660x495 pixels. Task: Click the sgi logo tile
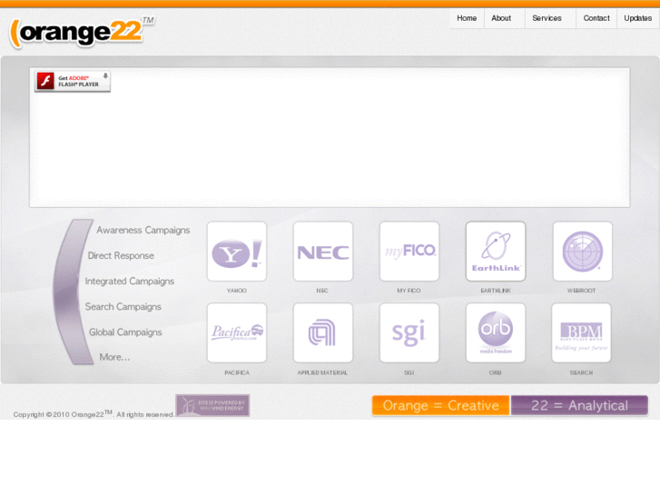click(409, 332)
